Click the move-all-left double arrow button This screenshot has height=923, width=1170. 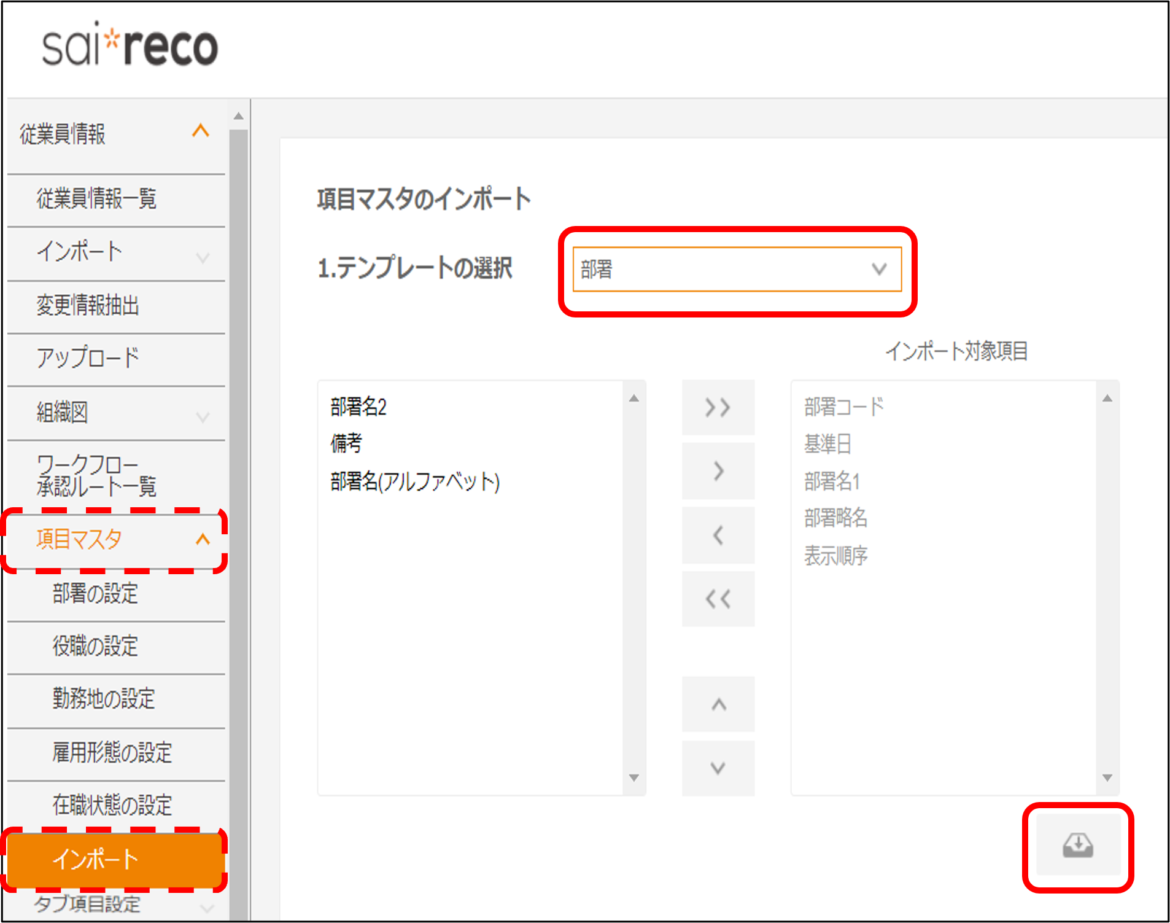[x=718, y=599]
